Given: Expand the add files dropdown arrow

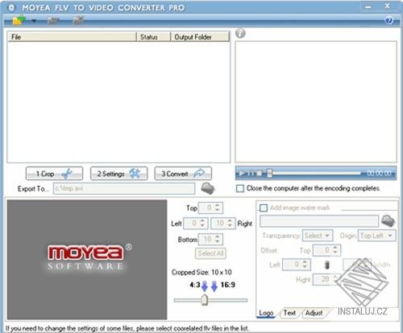Looking at the screenshot, I should coord(34,21).
